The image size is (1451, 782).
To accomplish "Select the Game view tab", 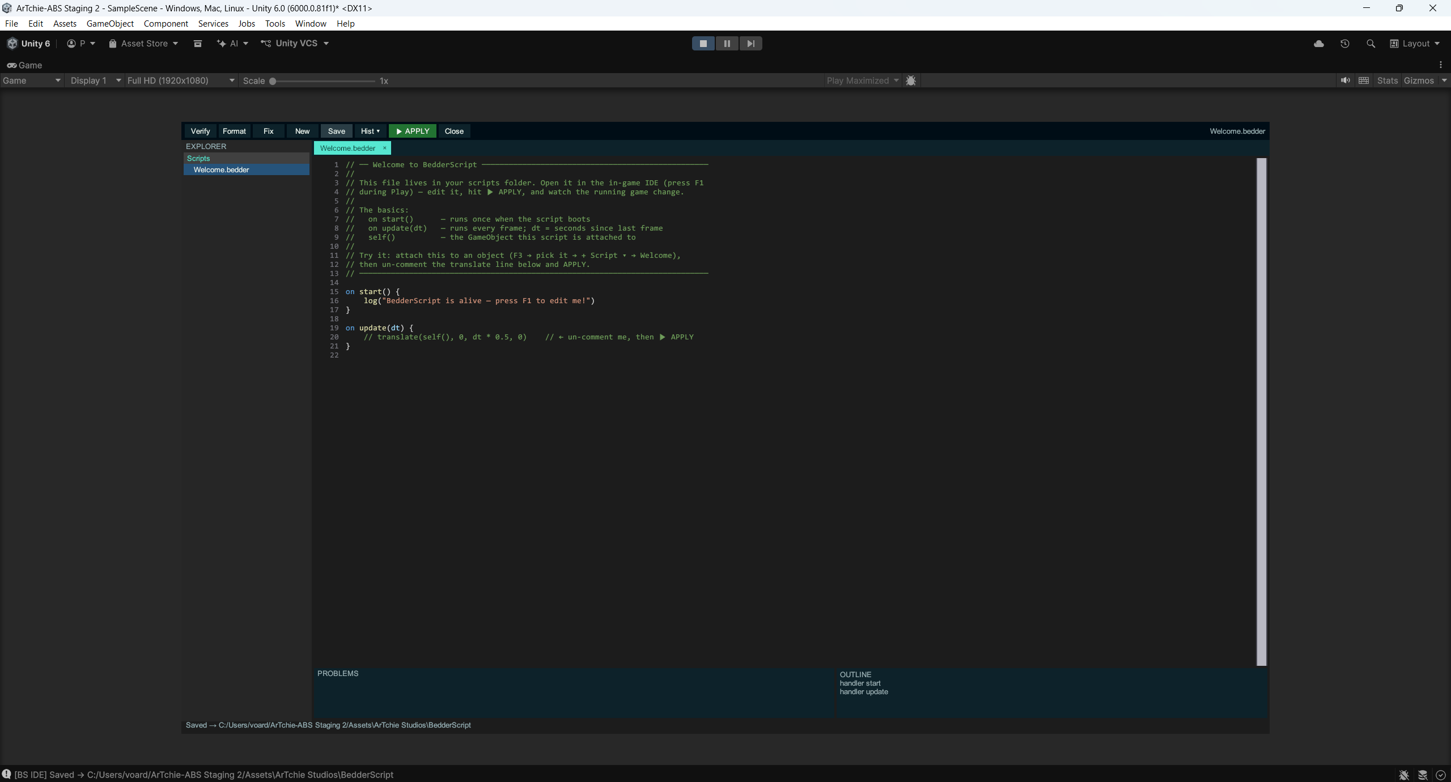I will coord(24,65).
